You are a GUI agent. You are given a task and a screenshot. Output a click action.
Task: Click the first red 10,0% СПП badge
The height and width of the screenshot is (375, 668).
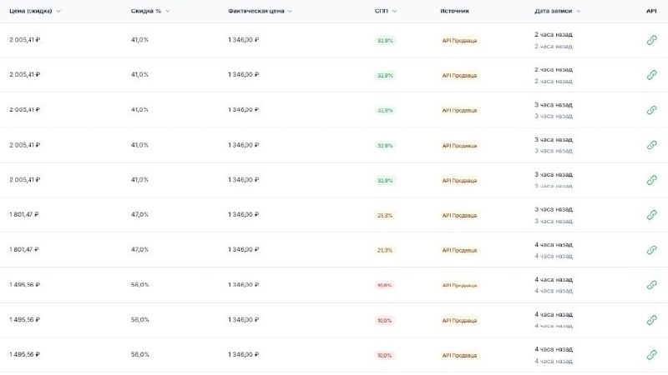(x=385, y=285)
